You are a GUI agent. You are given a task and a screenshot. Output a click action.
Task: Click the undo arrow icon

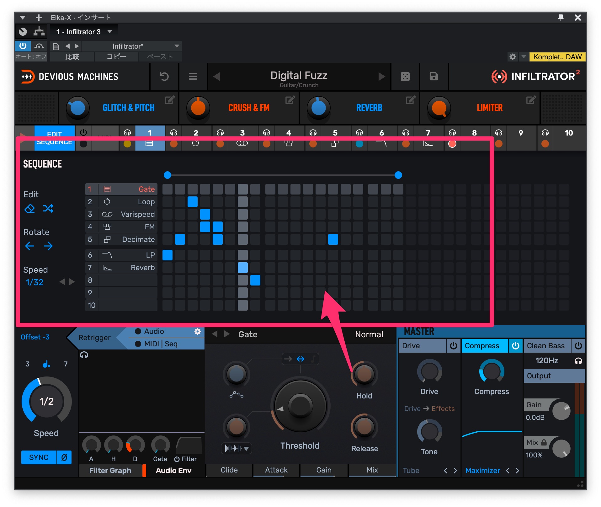(x=164, y=77)
